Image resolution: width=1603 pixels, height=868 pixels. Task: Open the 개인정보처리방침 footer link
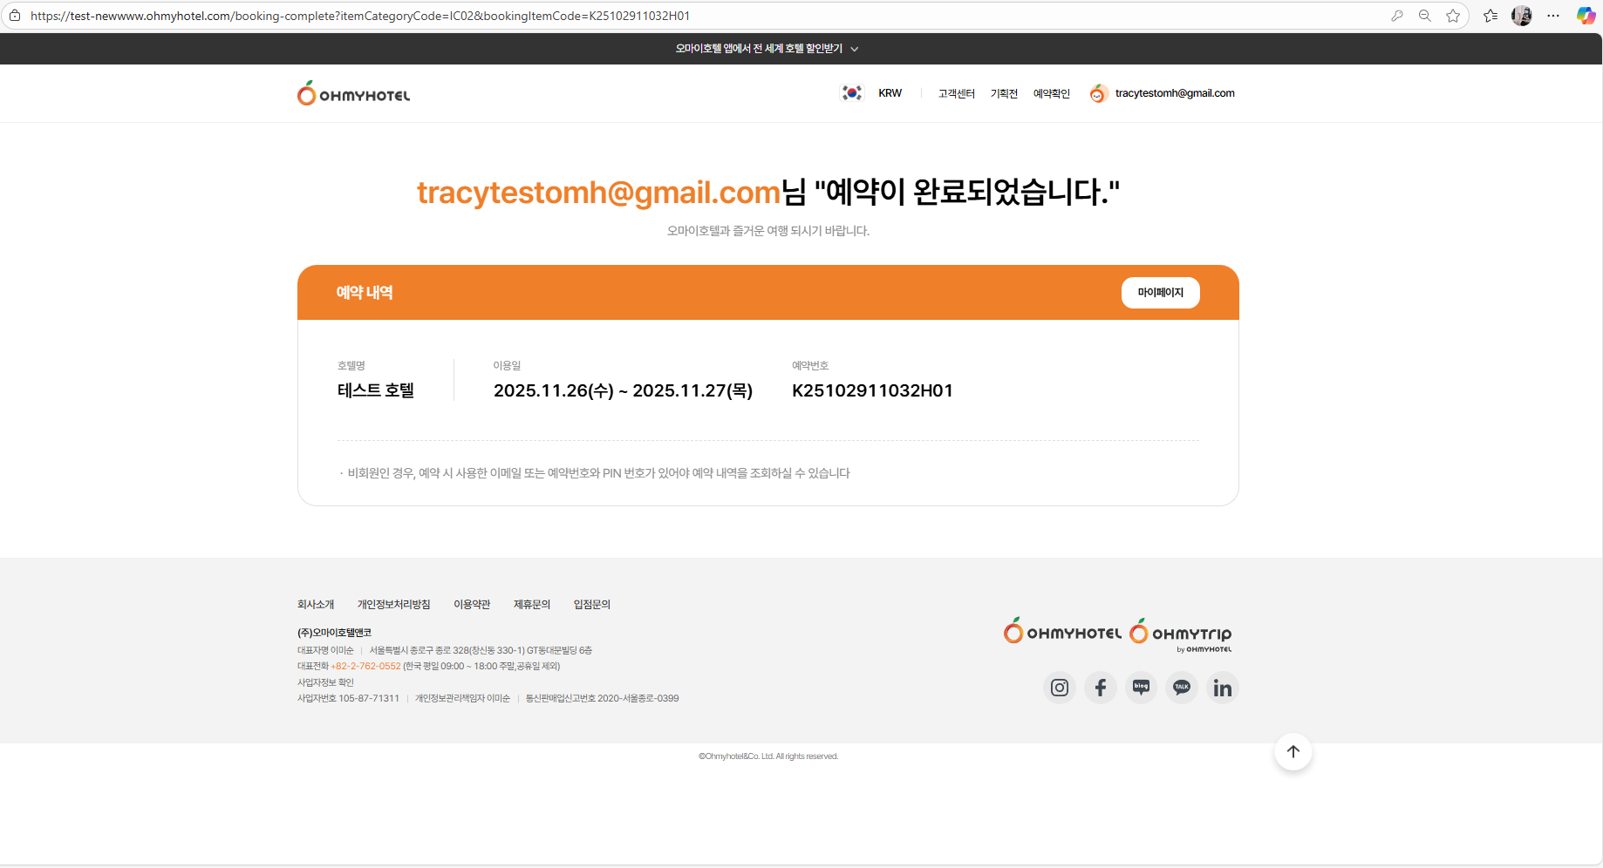(x=394, y=605)
